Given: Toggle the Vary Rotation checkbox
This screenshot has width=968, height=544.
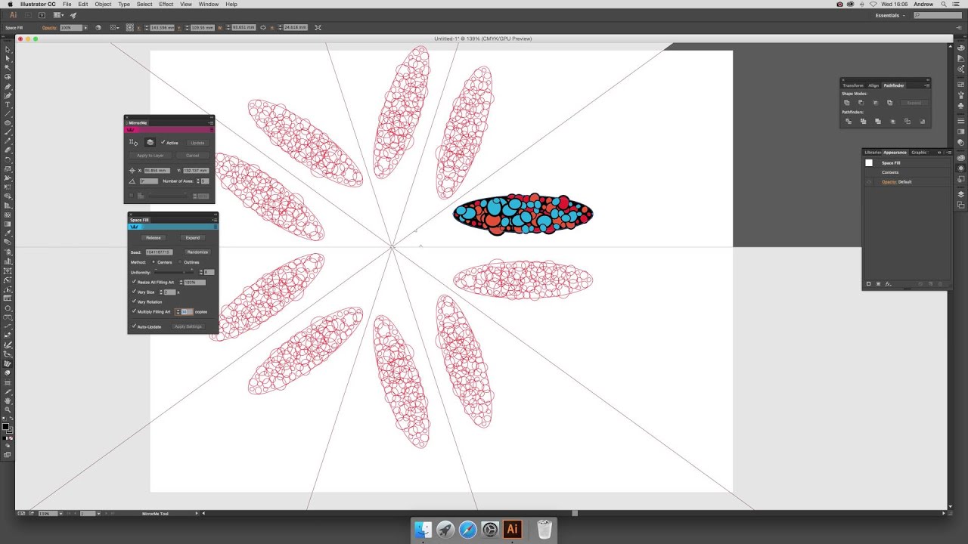Looking at the screenshot, I should pyautogui.click(x=134, y=301).
